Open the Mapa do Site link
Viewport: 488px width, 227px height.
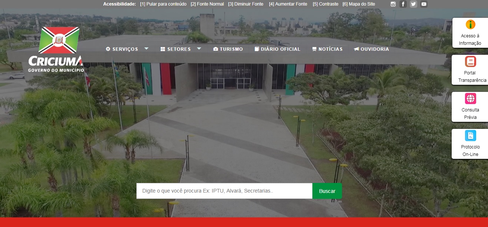click(359, 4)
